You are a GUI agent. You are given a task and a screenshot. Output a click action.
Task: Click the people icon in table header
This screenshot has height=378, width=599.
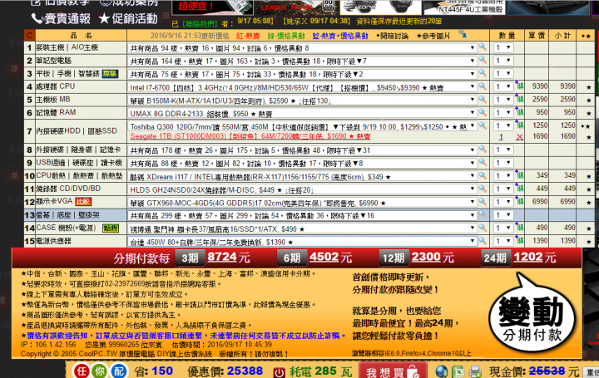[x=463, y=35]
